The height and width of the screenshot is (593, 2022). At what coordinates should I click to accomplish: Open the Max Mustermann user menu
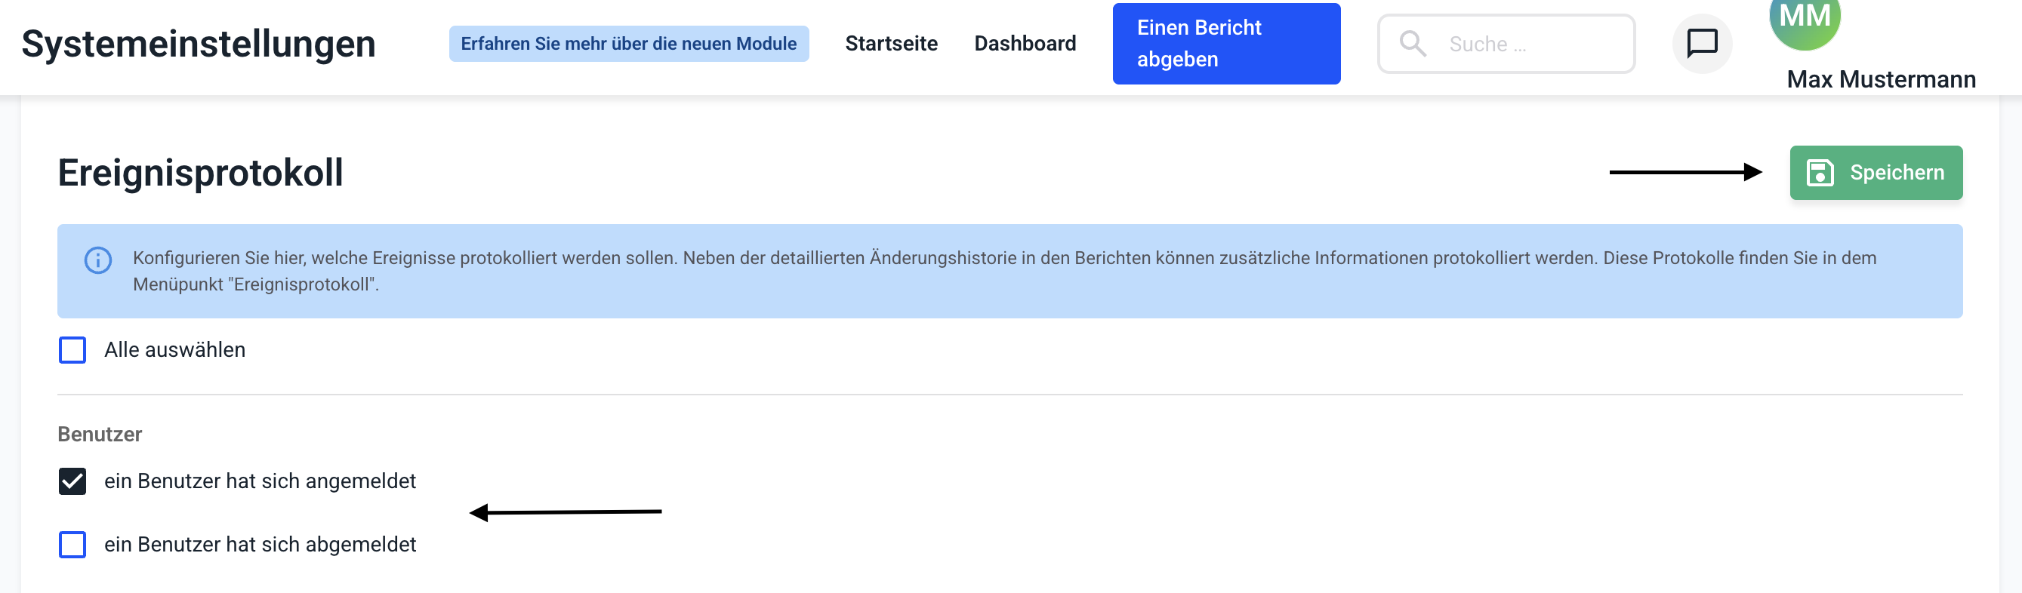(1881, 79)
